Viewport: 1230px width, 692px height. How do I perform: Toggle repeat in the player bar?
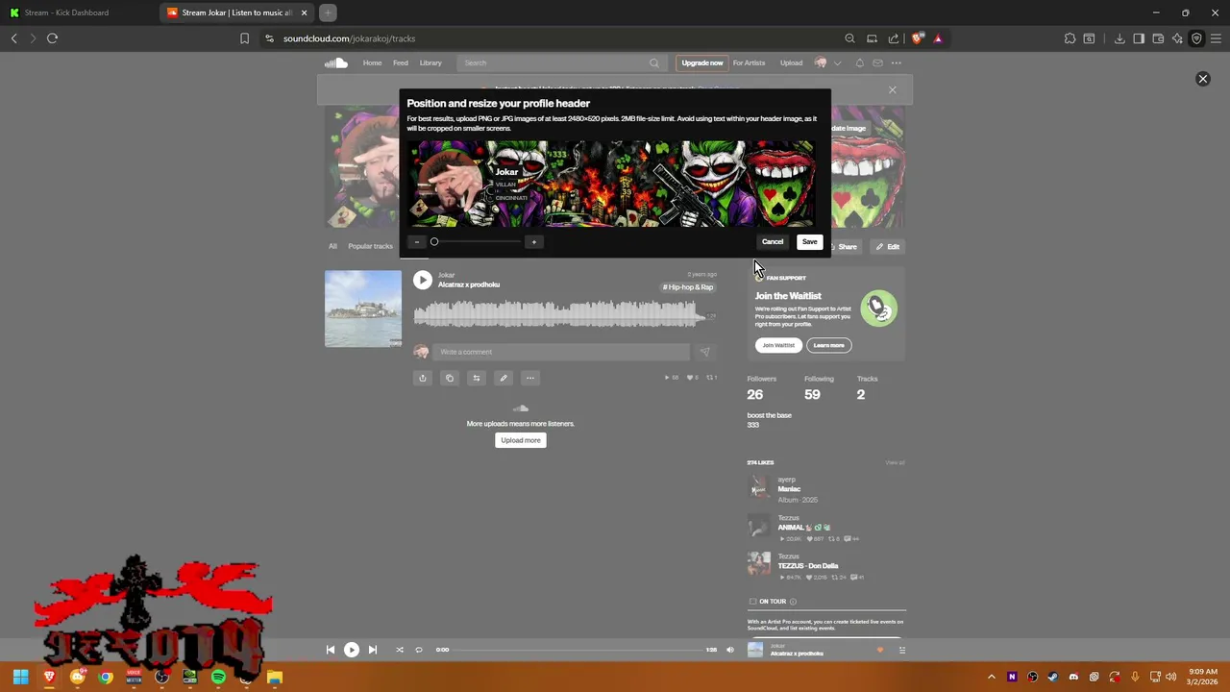point(419,650)
